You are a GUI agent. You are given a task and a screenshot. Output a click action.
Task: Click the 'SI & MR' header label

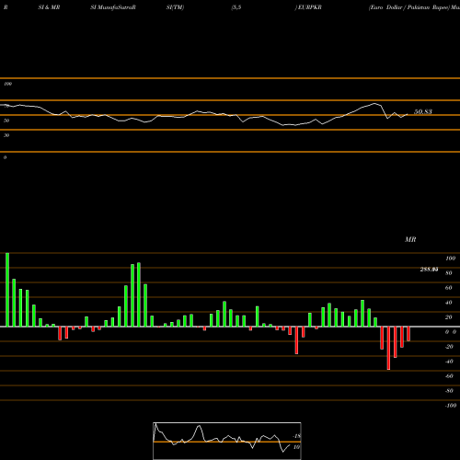[x=49, y=7]
